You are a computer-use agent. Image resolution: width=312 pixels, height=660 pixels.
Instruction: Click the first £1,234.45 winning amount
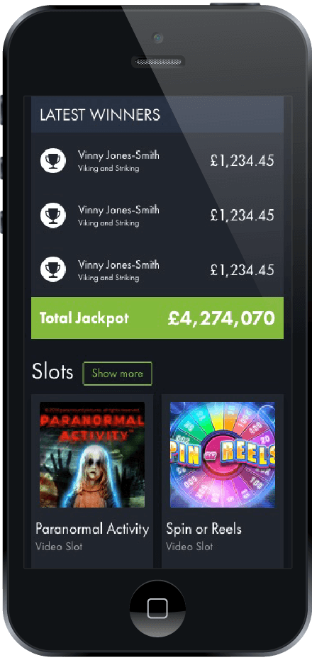coord(242,160)
